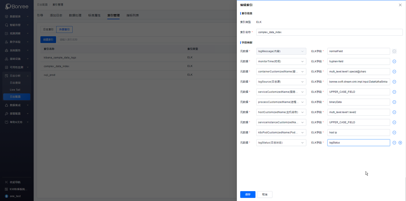Remove the logStatus mapping row
Screen dimensions: 406x201
[x=394, y=143]
